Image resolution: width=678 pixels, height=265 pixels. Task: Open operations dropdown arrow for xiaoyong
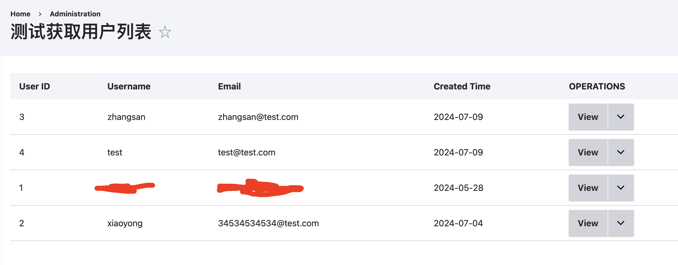coord(621,223)
